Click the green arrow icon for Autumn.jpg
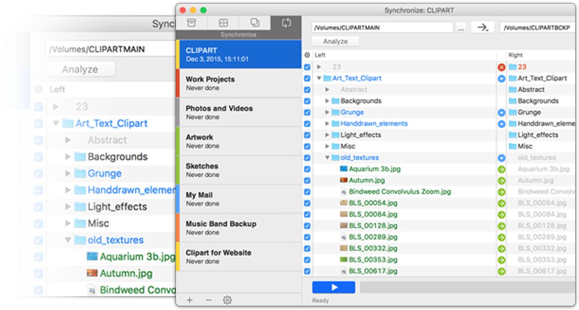 pyautogui.click(x=501, y=181)
